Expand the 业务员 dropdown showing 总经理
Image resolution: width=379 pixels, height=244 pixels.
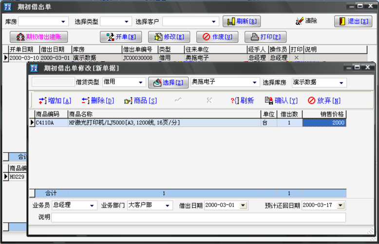tap(92, 206)
